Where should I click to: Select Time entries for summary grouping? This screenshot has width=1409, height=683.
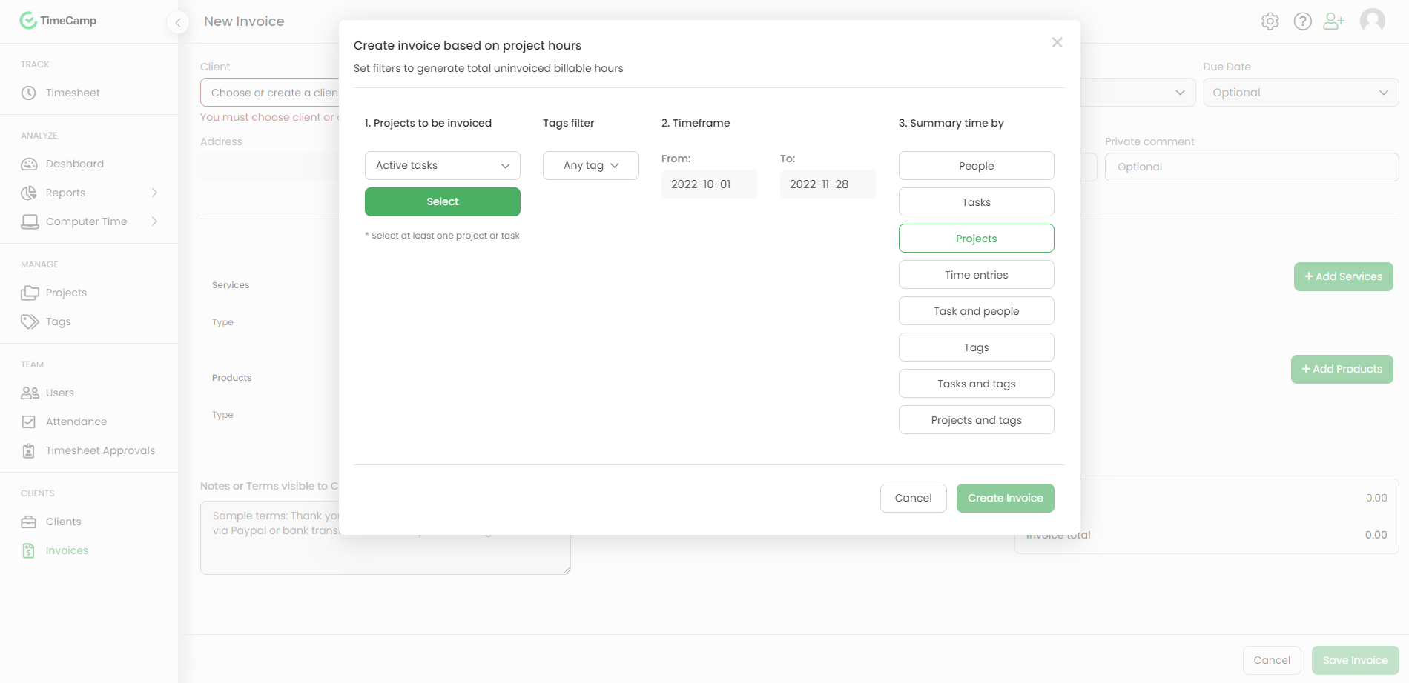pos(976,274)
